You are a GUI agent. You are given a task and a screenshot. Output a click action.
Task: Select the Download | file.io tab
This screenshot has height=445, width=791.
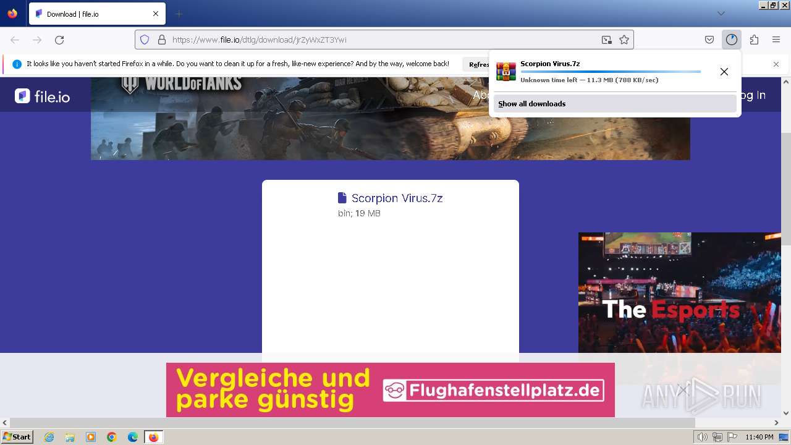96,14
